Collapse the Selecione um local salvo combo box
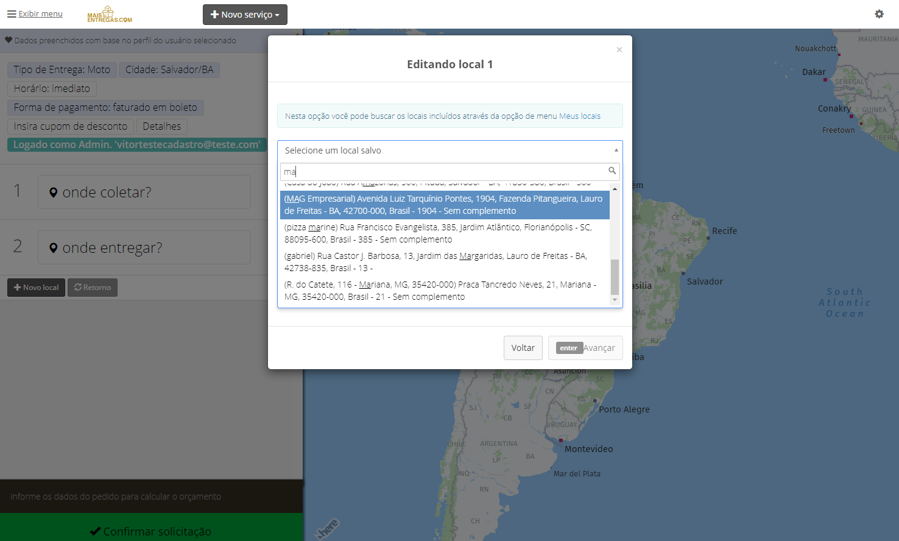 pos(449,150)
